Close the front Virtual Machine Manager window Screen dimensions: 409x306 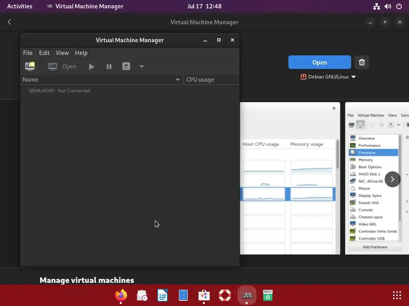click(232, 40)
